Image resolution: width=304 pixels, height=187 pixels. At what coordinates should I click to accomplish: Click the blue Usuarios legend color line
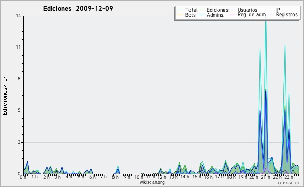click(232, 10)
